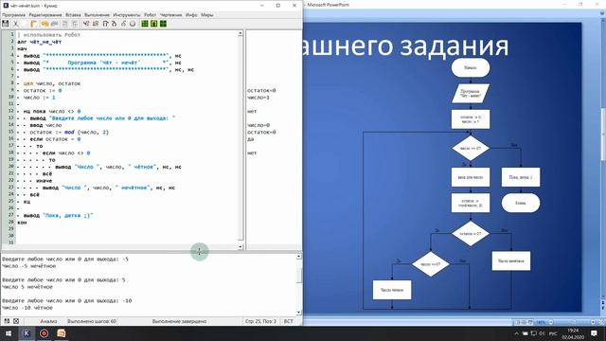606x341 pixels.
Task: Click the 'Начало' flowchart block in PowerPoint
Action: [471, 67]
